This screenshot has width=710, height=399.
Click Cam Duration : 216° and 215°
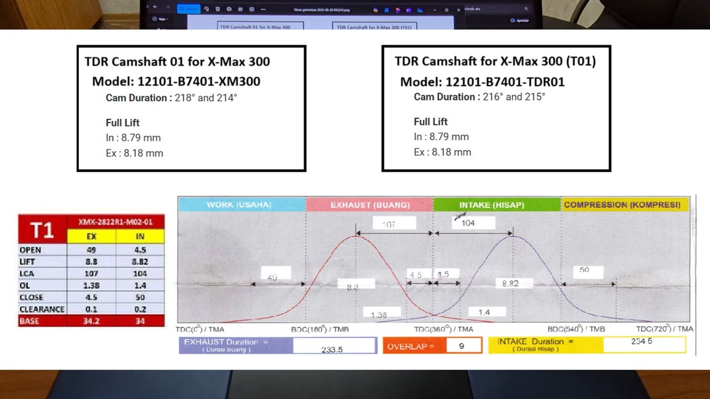[479, 97]
